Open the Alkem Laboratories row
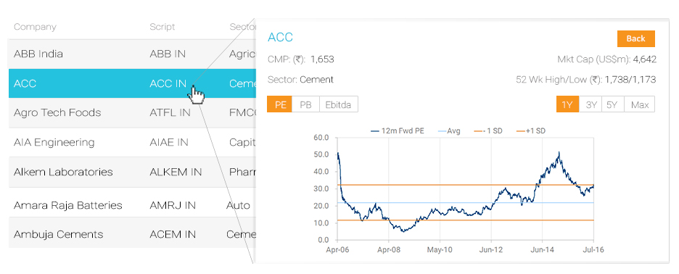 [x=132, y=172]
